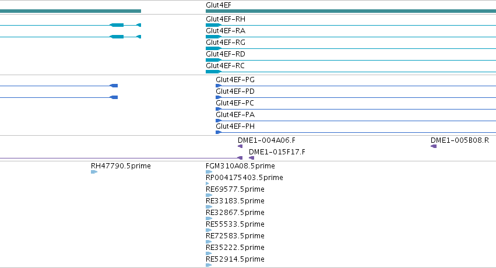Screen dimensions: 496x268
Task: Select the Glut4EF-PG protein arrow glyph
Action: [x=218, y=86]
